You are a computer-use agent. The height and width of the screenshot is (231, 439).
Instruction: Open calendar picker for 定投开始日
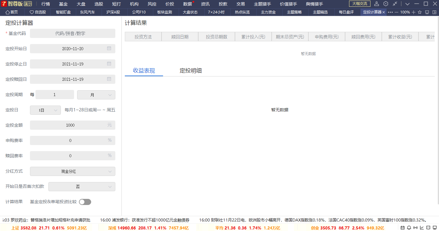109,49
